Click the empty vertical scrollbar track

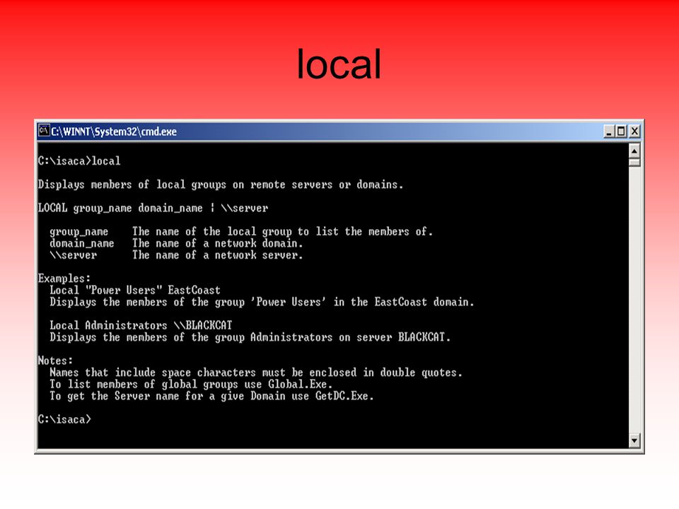click(634, 301)
